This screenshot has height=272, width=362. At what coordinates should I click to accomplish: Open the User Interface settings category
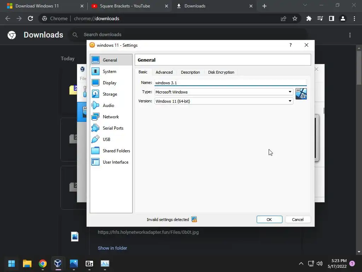coord(111,162)
